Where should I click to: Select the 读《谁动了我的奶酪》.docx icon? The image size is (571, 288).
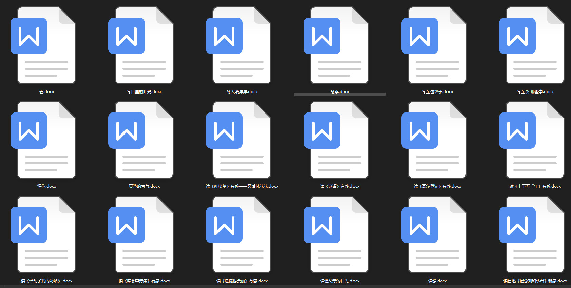tap(43, 234)
